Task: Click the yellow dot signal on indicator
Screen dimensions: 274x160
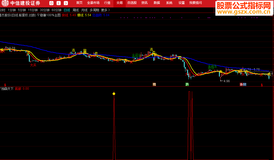Action: 114,94
